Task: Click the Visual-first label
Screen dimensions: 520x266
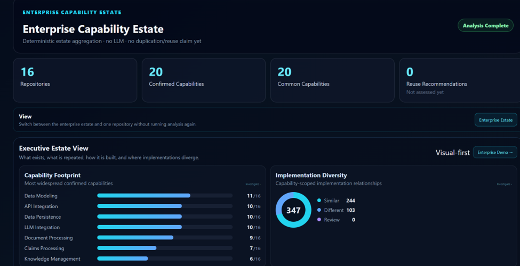Action: point(453,153)
